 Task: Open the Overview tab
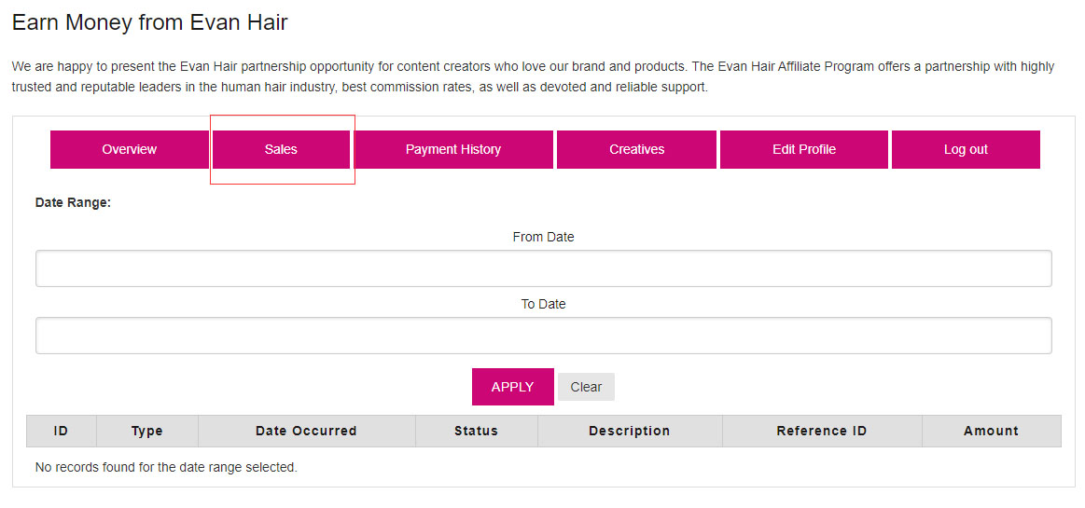pos(130,149)
